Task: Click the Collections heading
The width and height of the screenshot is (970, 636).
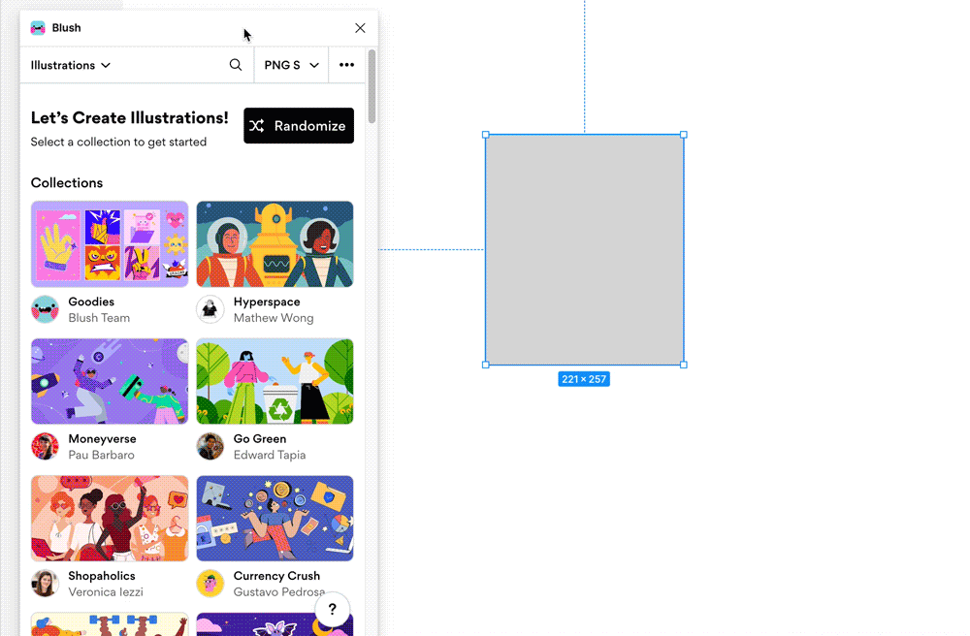Action: pos(67,183)
